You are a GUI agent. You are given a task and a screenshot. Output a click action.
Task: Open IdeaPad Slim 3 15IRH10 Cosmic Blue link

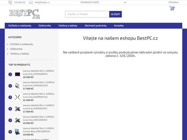(38, 130)
